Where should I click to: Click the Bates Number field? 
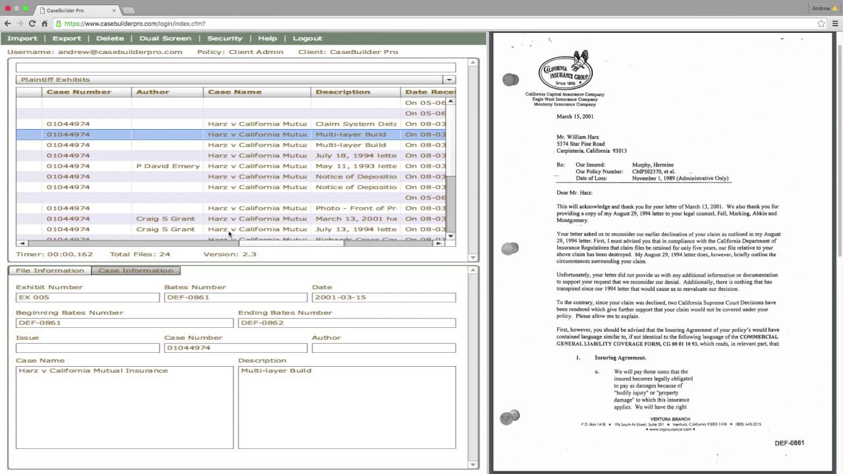[x=235, y=298]
